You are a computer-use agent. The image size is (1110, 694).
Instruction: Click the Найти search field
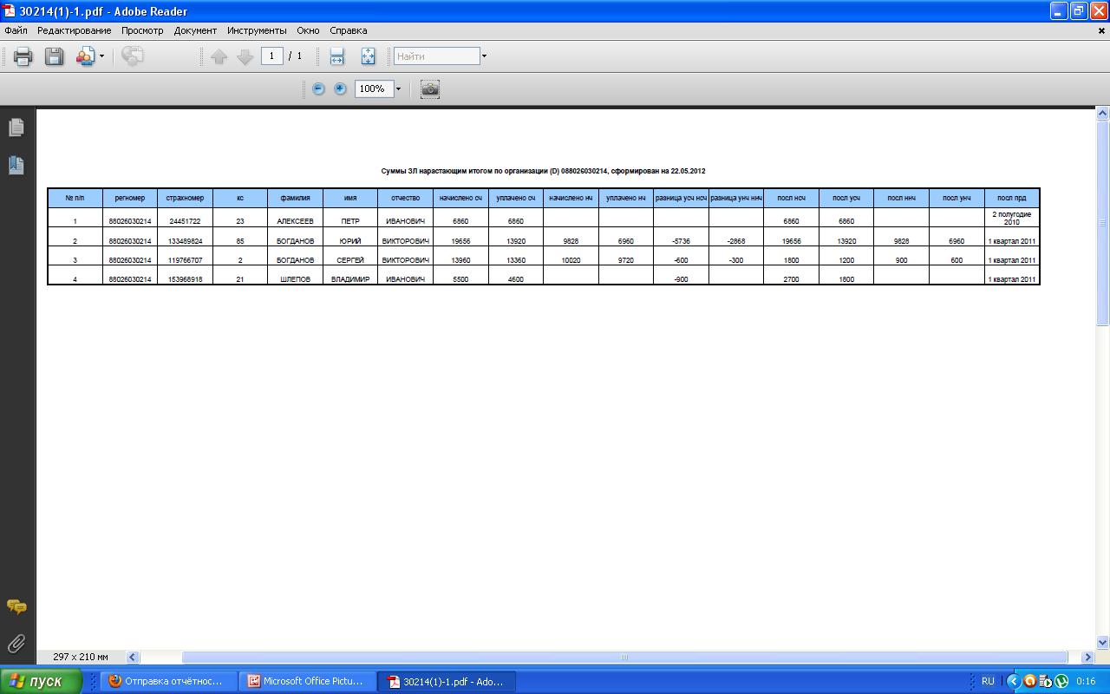point(437,56)
